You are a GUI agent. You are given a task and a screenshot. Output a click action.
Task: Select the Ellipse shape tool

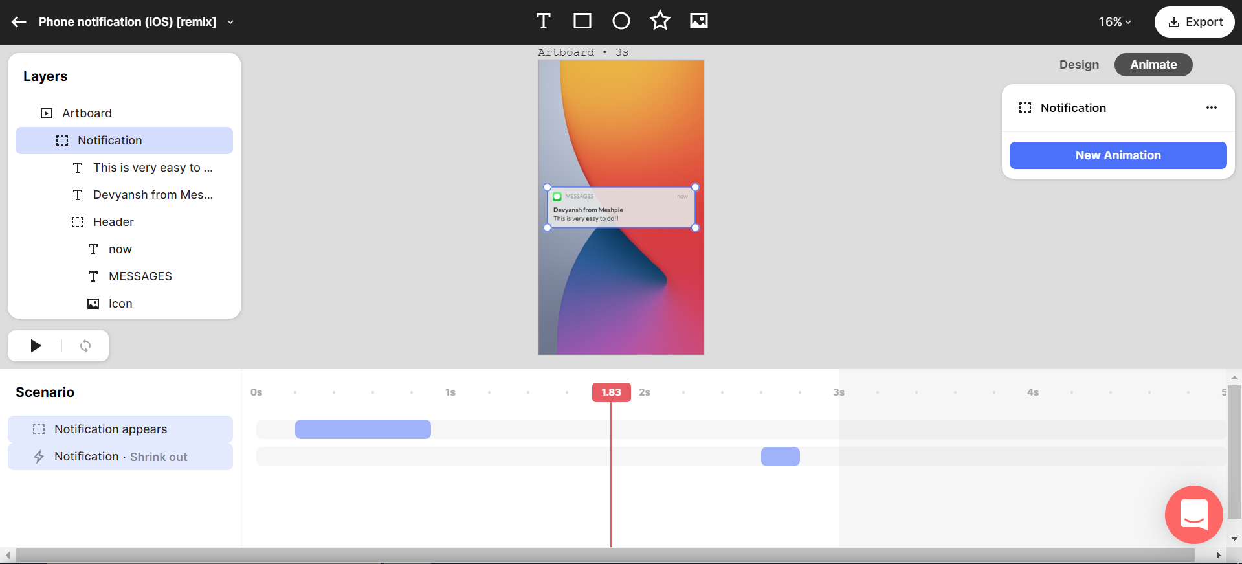tap(621, 21)
